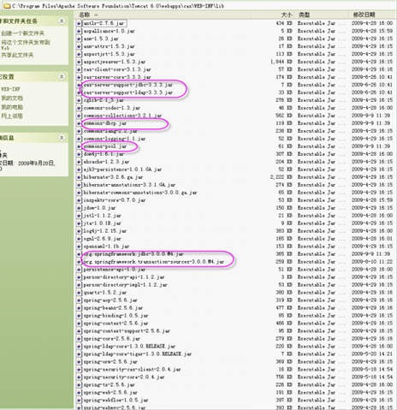Select the cglib-2.1_3.jar file icon
This screenshot has width=397, height=410.
click(80, 100)
